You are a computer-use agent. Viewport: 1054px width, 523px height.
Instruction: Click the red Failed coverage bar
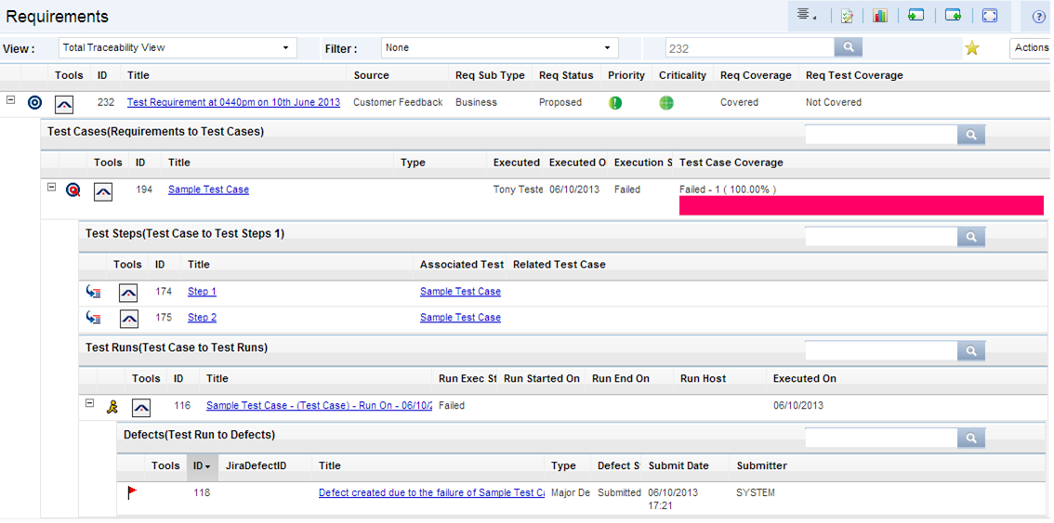861,205
